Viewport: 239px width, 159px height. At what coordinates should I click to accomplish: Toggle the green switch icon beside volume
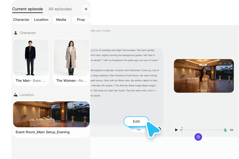click(225, 130)
